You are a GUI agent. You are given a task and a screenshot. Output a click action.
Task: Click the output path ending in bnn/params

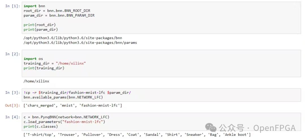[x=80, y=43]
